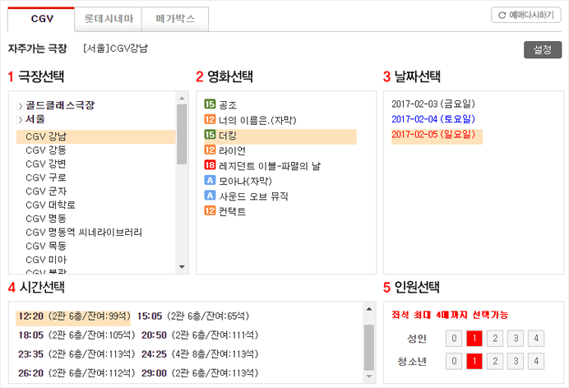Pick date 2017-02-05 (일요일)
Screen dimensions: 569x388
click(437, 135)
